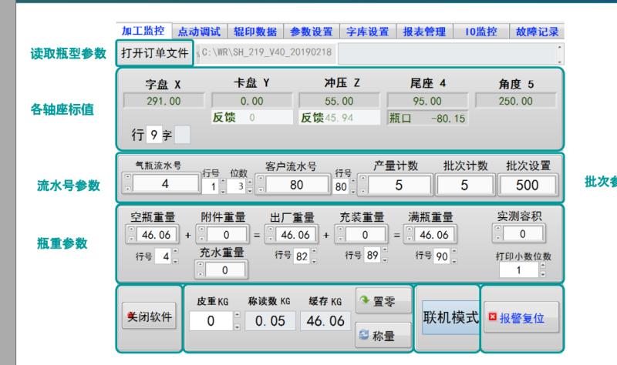Open the 故障记录 tab
The image size is (617, 365).
538,32
